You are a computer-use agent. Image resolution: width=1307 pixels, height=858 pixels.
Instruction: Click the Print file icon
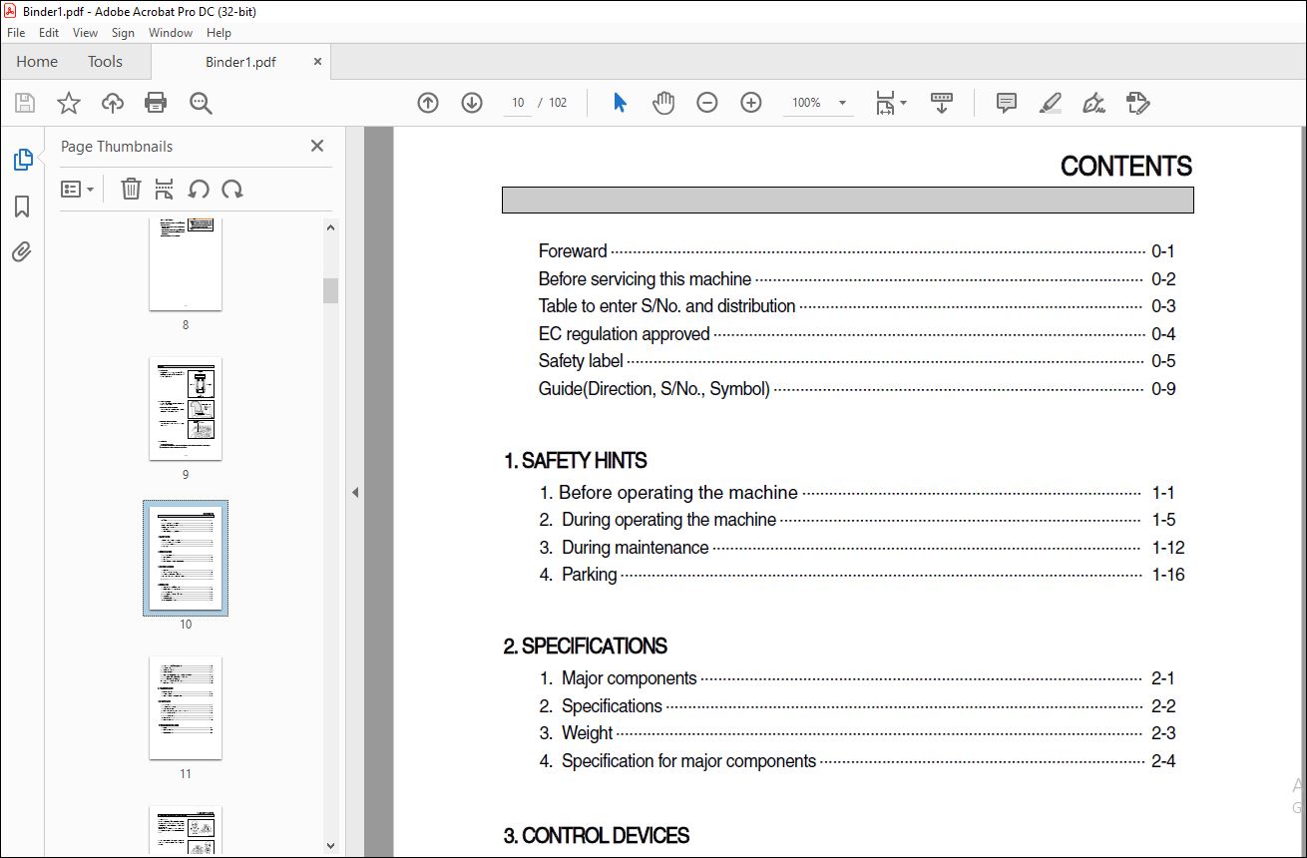click(x=156, y=103)
